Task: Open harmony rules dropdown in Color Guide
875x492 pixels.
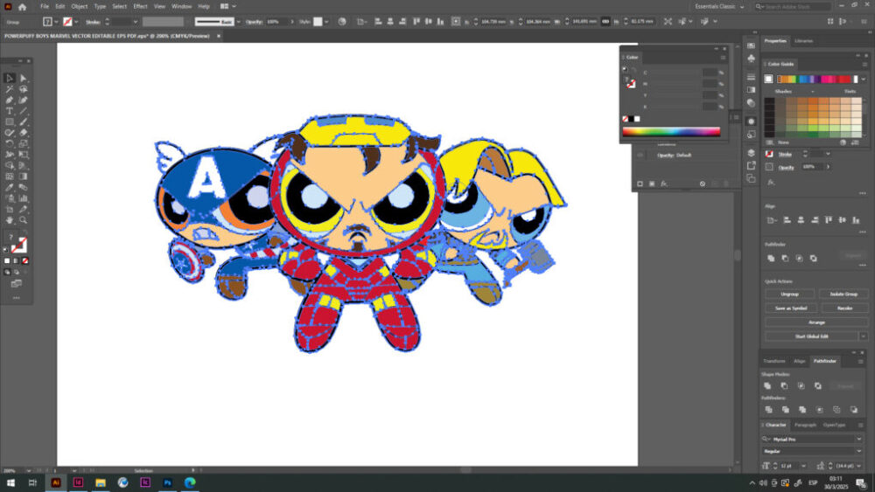Action: tap(864, 80)
